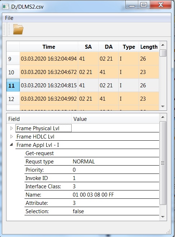Image resolution: width=175 pixels, height=237 pixels.
Task: Click the frame table scroll down arrow
Action: click(x=163, y=106)
